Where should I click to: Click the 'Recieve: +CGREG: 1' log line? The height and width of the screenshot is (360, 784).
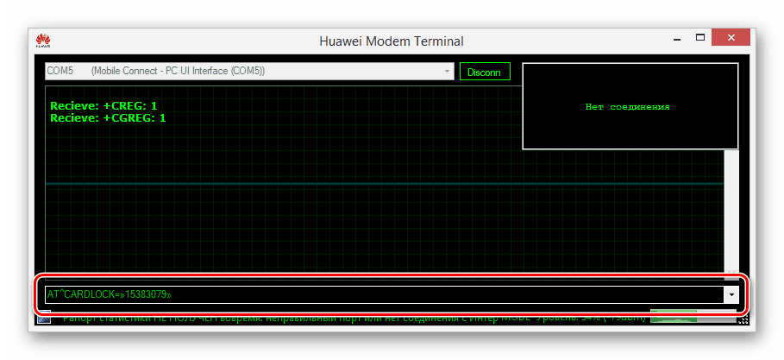point(108,118)
